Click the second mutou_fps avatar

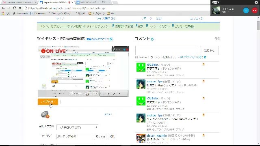point(141,118)
